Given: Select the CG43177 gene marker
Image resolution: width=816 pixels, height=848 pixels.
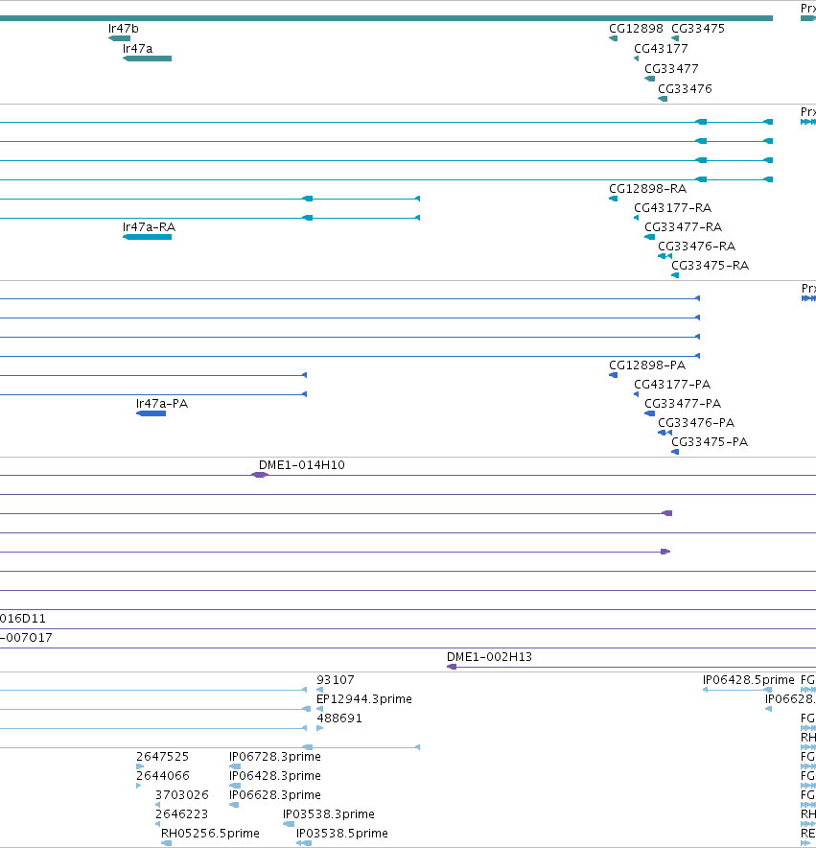Looking at the screenshot, I should pyautogui.click(x=636, y=59).
